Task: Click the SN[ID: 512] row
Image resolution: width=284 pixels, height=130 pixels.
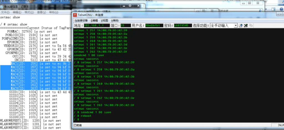Action: (x=43, y=60)
